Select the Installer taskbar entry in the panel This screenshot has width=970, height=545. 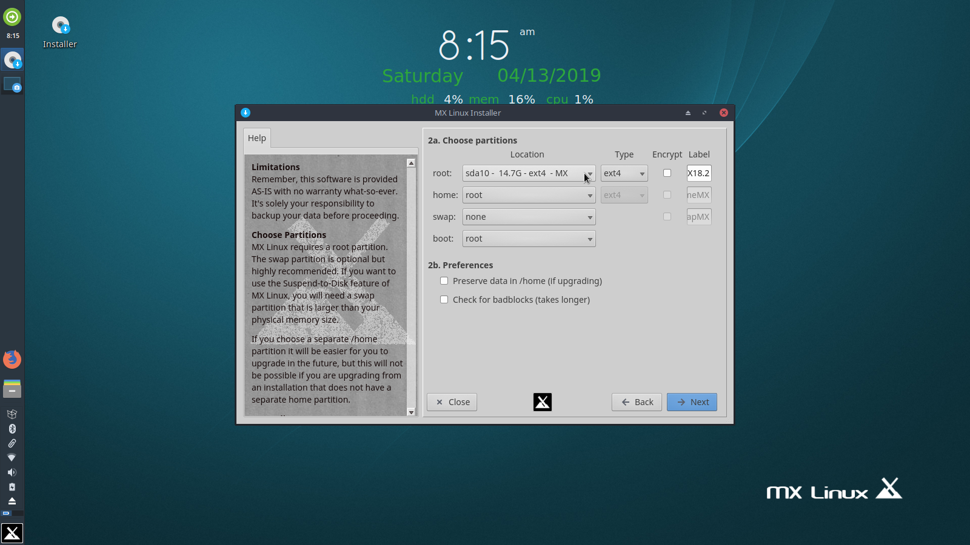click(x=12, y=60)
